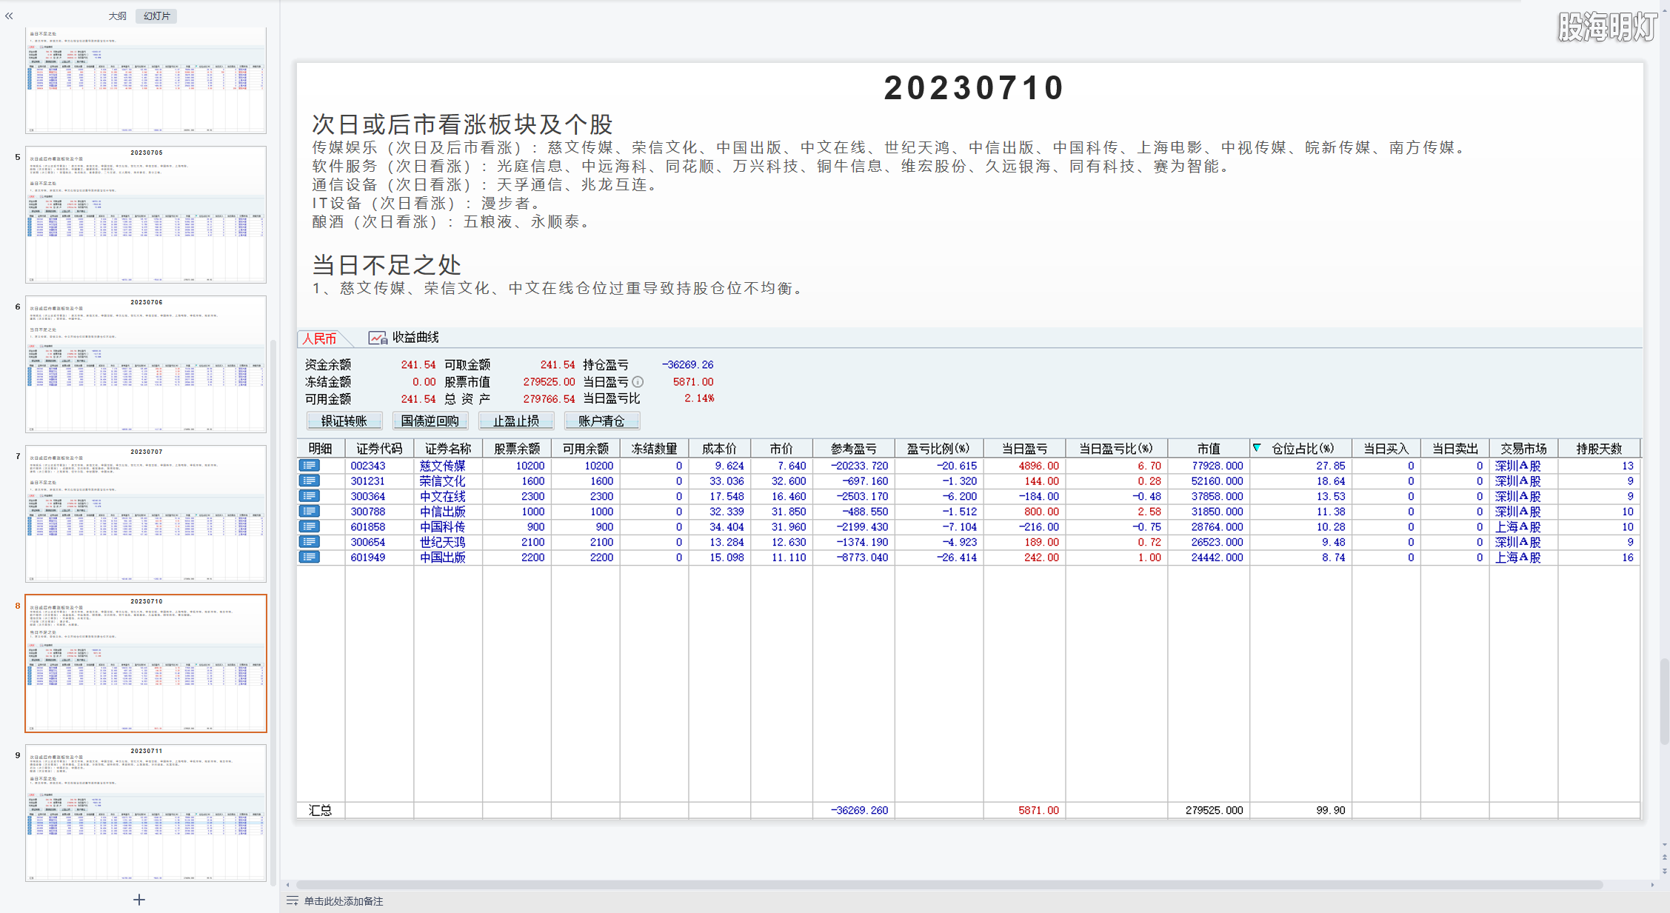This screenshot has height=913, width=1670.
Task: Click stock name 世纪天鸿 in table
Action: pyautogui.click(x=443, y=542)
